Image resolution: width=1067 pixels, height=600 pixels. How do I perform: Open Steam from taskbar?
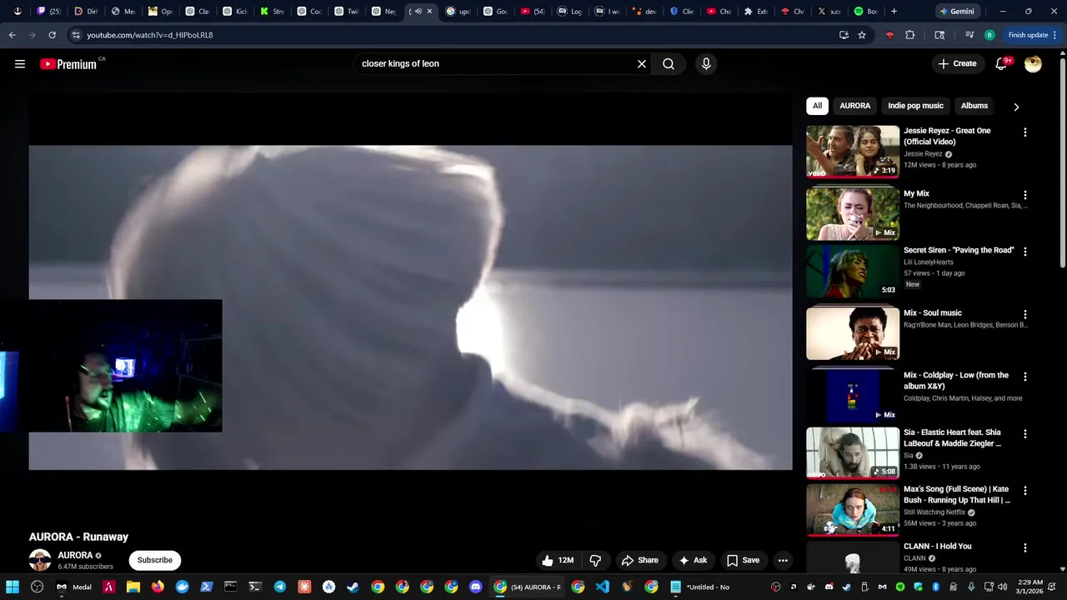[x=353, y=587]
